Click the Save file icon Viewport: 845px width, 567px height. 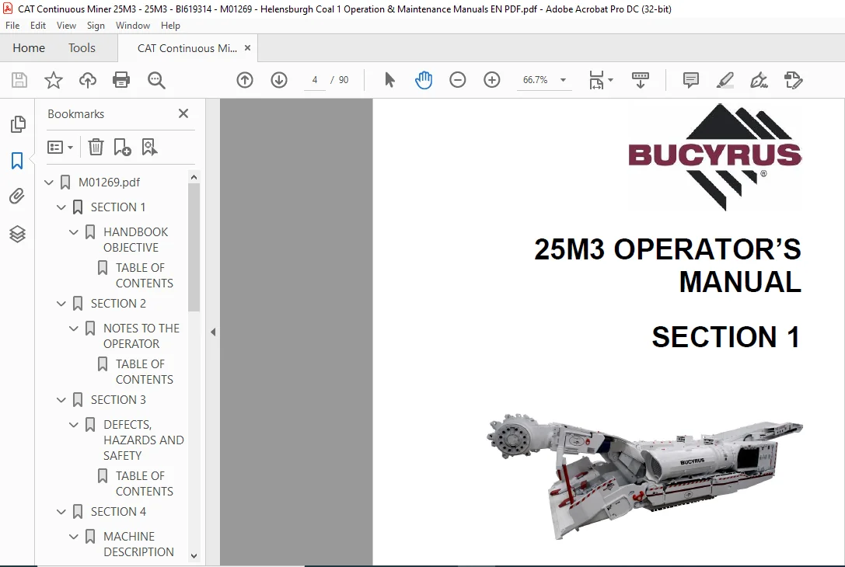point(19,80)
